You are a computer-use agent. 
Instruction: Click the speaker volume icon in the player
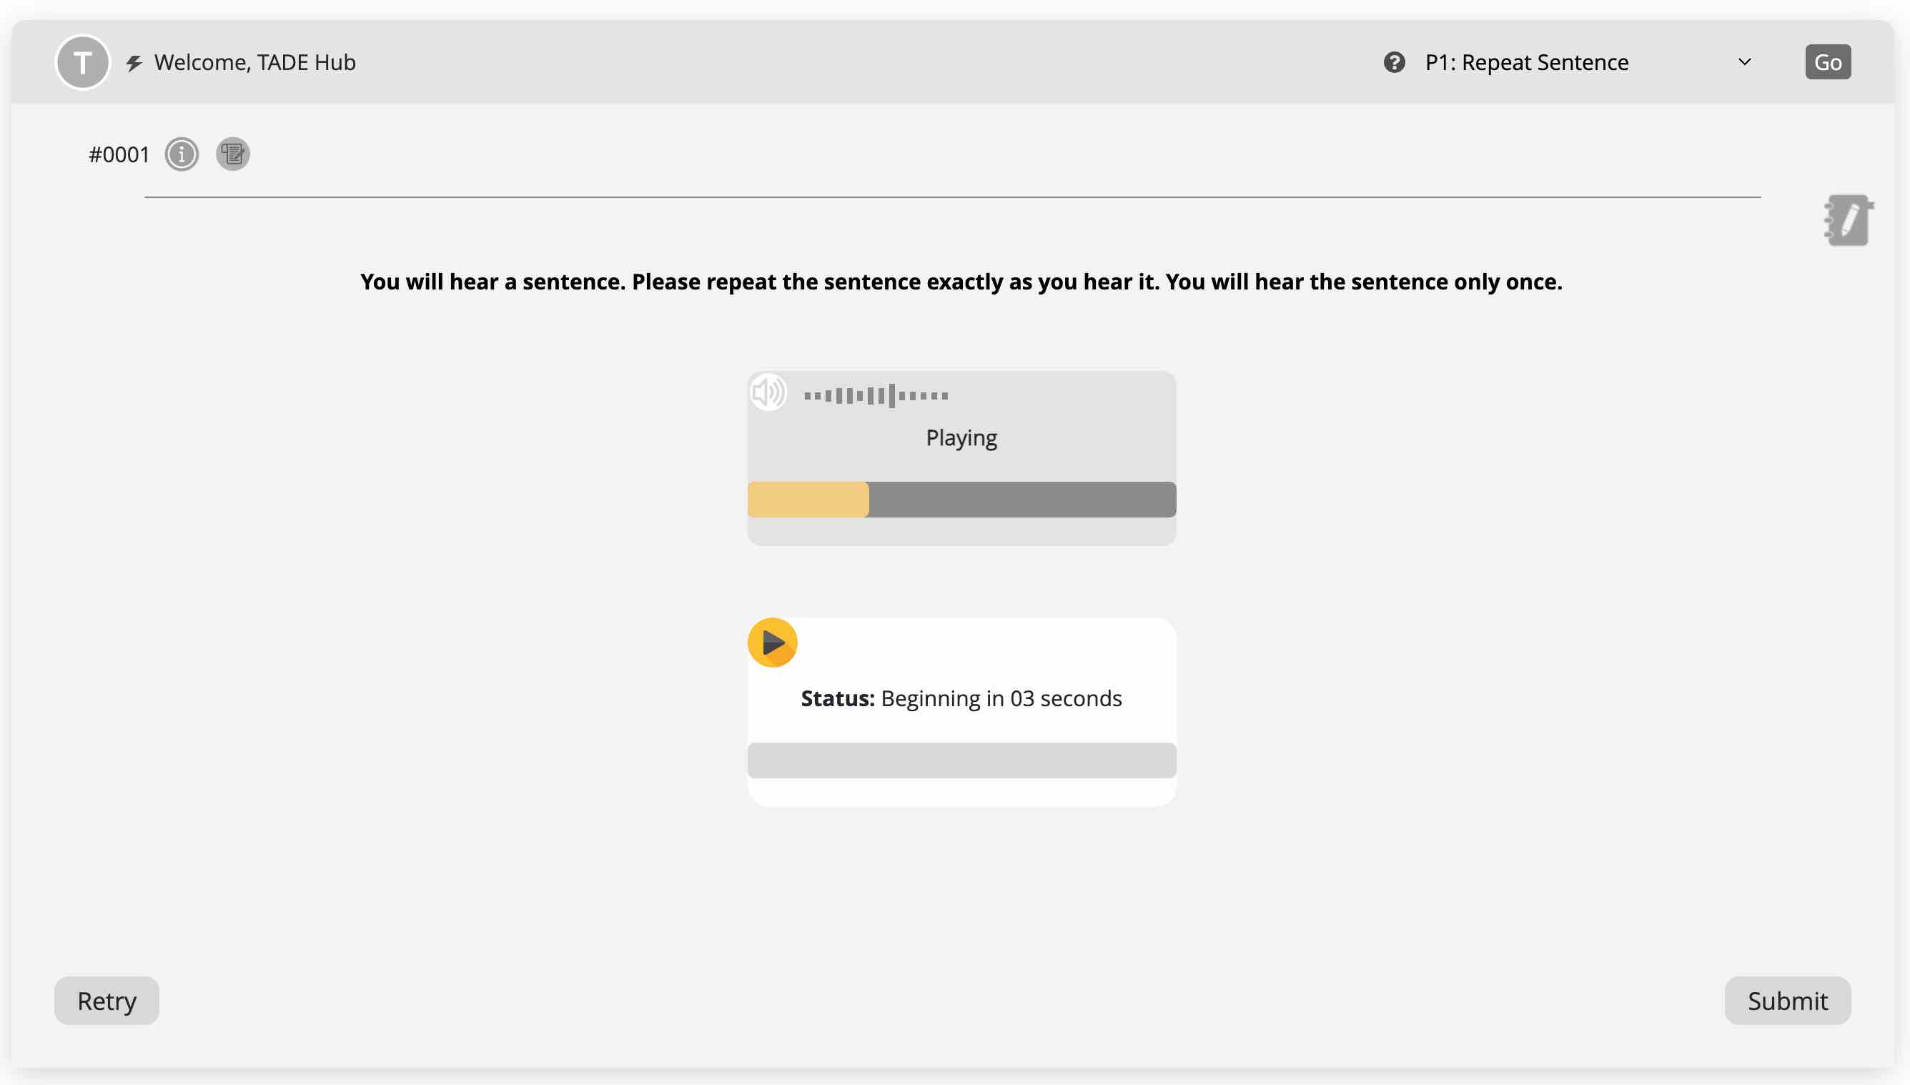pos(768,392)
